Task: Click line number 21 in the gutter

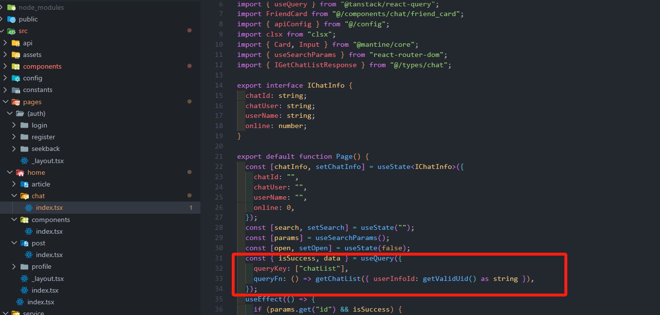Action: 219,157
